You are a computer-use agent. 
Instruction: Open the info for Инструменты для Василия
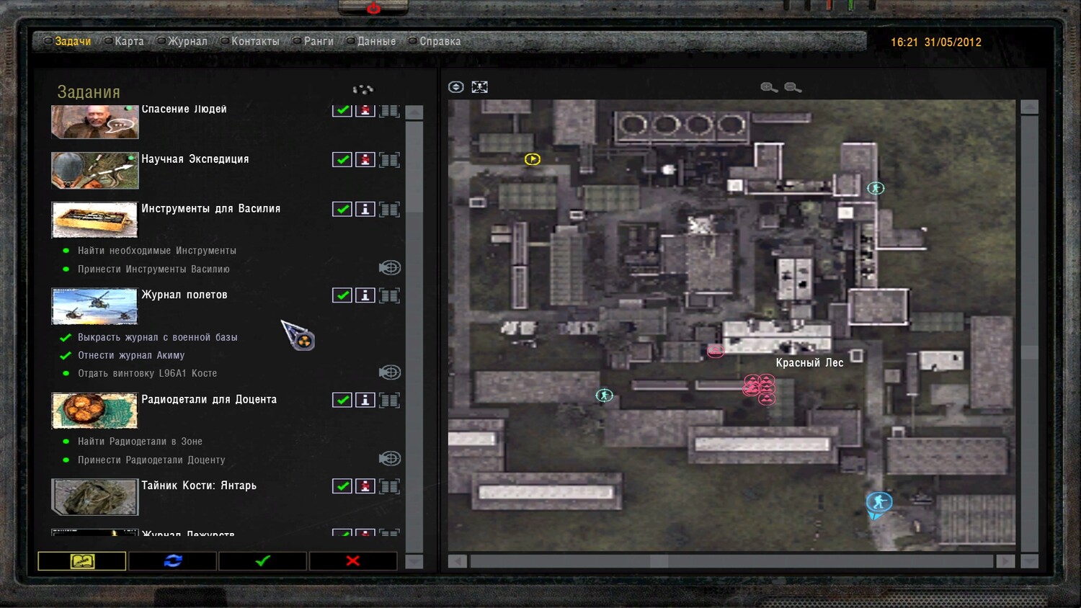pyautogui.click(x=365, y=209)
